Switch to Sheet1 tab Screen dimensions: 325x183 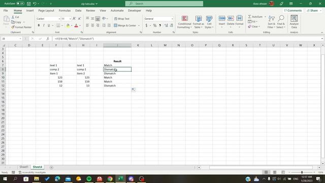coord(24,167)
